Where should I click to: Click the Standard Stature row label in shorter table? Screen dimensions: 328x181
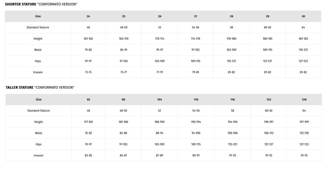[38, 27]
